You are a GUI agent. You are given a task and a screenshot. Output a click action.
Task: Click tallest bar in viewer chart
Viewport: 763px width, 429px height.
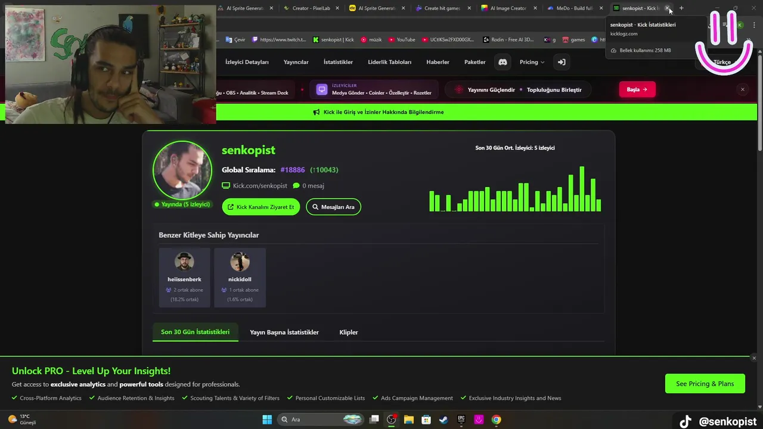[x=582, y=189]
